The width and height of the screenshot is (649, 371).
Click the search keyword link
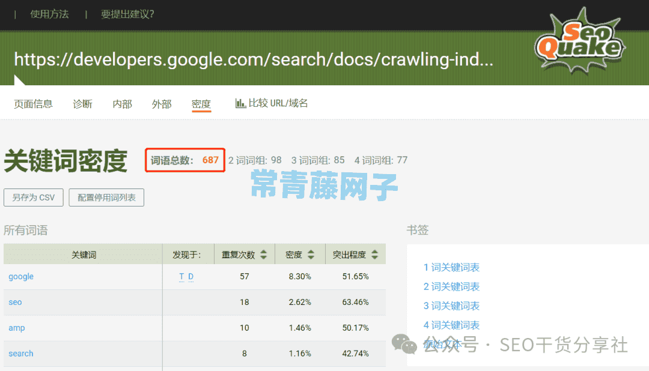coord(20,353)
